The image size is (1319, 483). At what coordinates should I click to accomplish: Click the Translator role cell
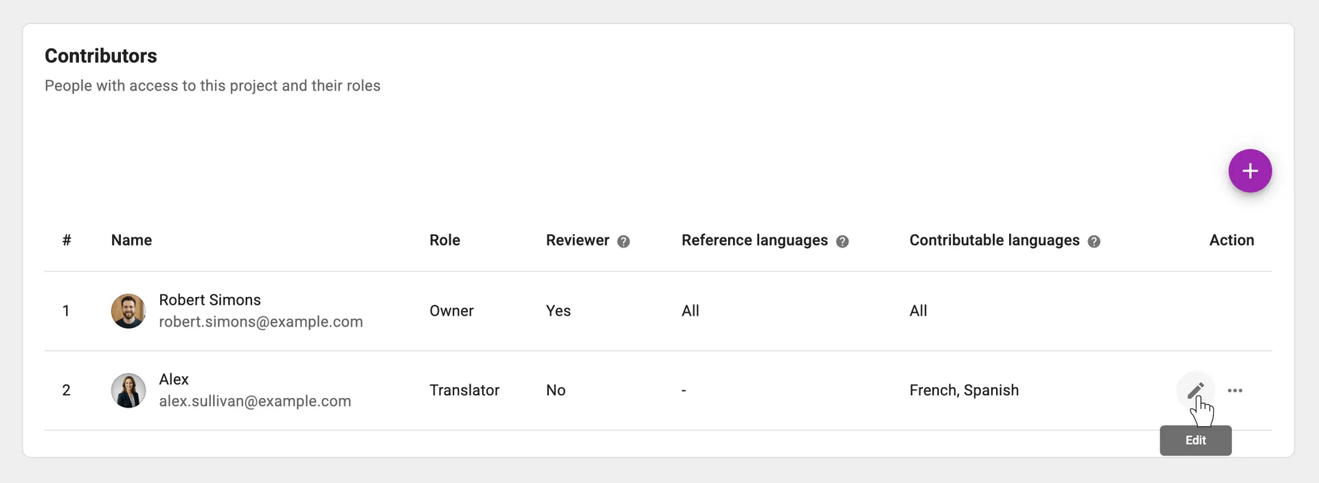(x=464, y=390)
